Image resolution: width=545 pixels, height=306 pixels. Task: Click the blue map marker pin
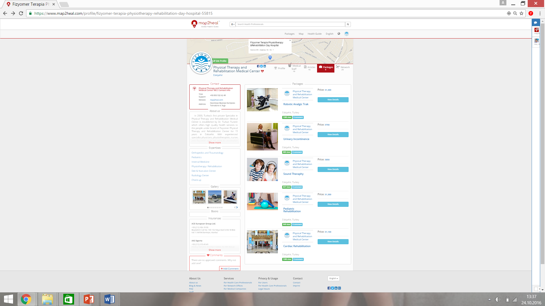click(x=270, y=58)
